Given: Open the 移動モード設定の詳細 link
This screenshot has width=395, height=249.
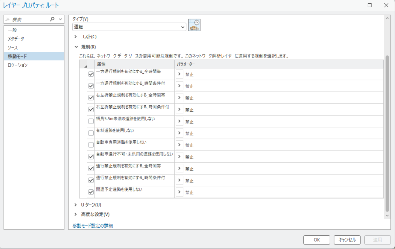Looking at the screenshot, I should [93, 226].
